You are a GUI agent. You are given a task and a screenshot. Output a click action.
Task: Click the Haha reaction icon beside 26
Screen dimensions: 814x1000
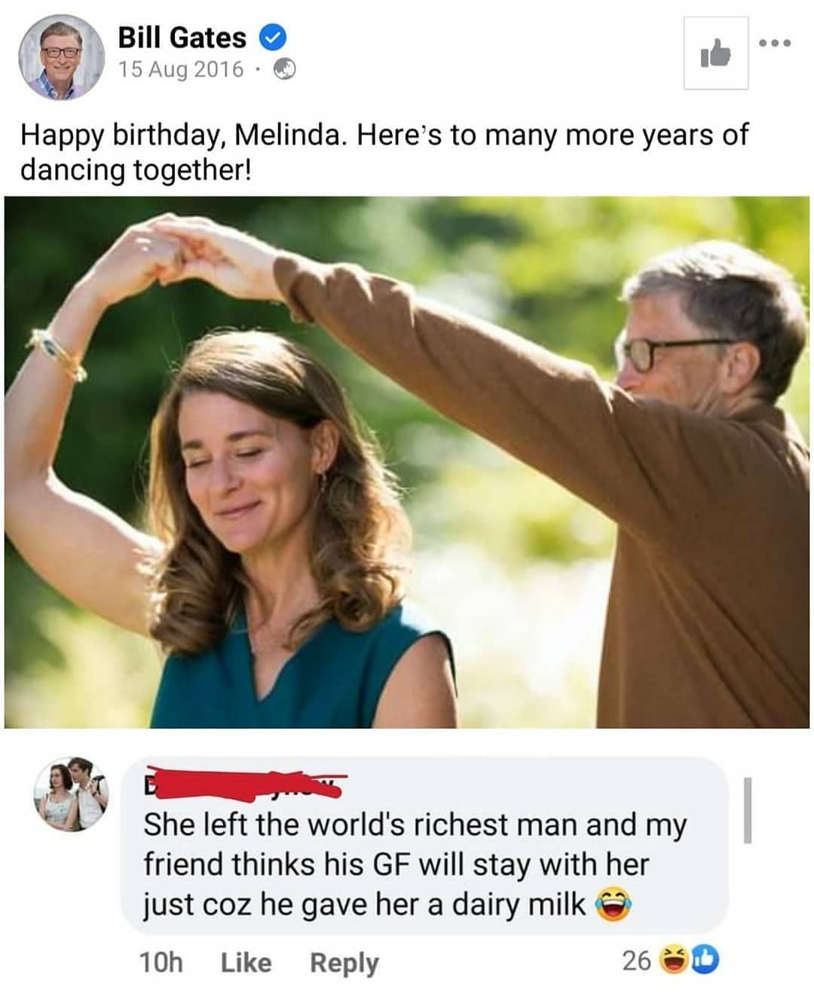point(672,959)
